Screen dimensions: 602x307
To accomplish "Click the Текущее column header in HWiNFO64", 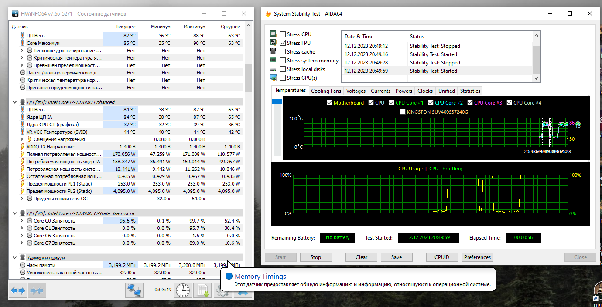I will pyautogui.click(x=120, y=27).
